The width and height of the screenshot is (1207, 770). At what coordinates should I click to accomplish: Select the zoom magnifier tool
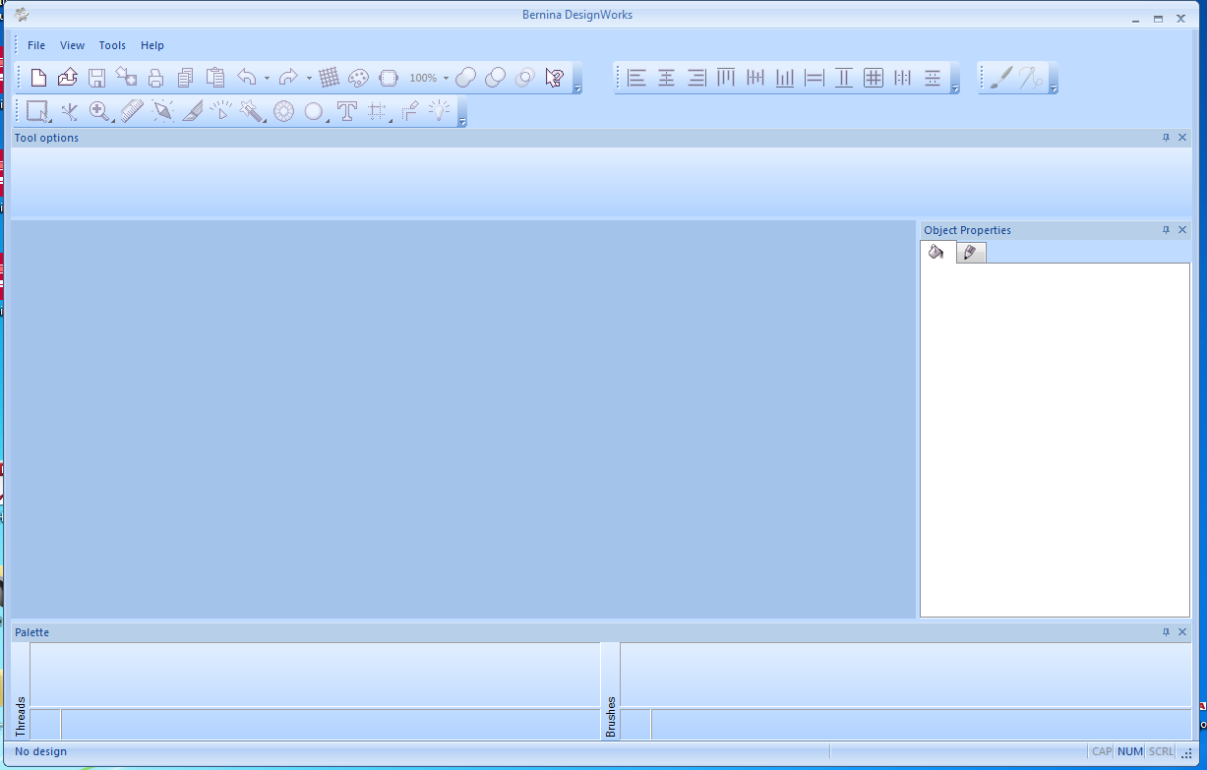(x=99, y=111)
